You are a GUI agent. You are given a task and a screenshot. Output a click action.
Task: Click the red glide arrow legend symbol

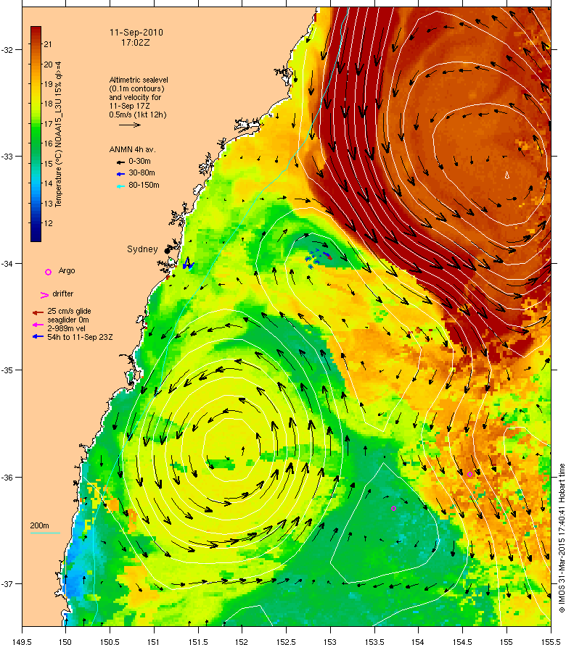pyautogui.click(x=38, y=312)
